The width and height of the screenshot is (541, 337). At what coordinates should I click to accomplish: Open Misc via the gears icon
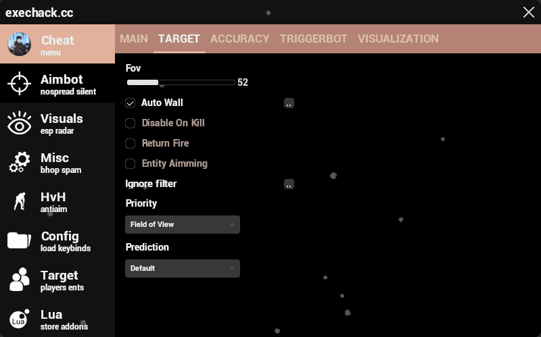[x=19, y=163]
